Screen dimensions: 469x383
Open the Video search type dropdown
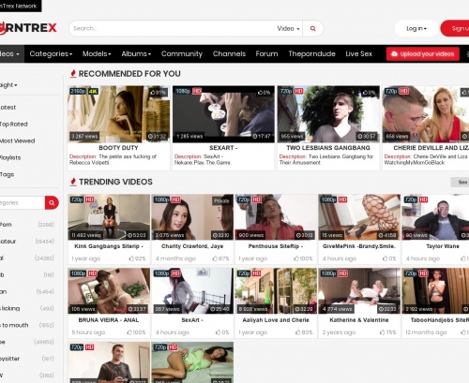pyautogui.click(x=288, y=28)
